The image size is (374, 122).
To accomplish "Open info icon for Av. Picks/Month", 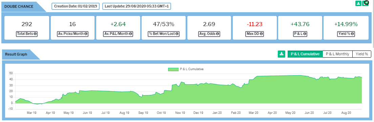I will tap(86, 34).
